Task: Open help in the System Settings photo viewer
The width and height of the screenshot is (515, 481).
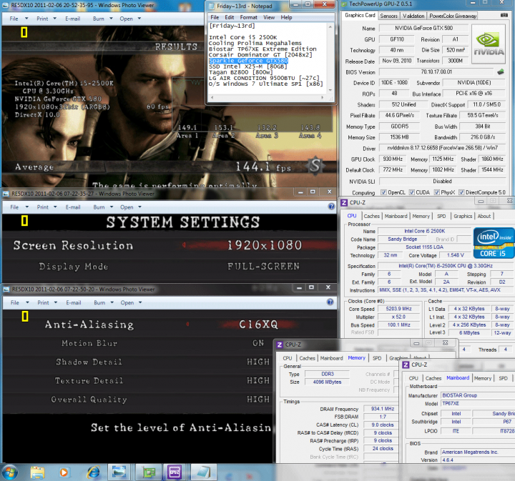Action: pos(331,206)
